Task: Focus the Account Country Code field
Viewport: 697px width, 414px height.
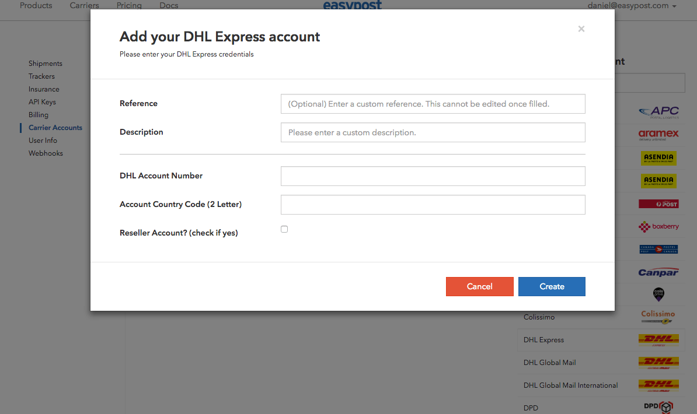Action: click(433, 205)
